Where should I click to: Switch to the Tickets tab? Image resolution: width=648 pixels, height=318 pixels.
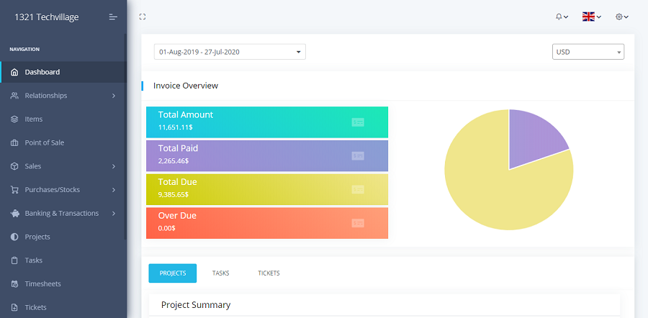[x=269, y=273]
